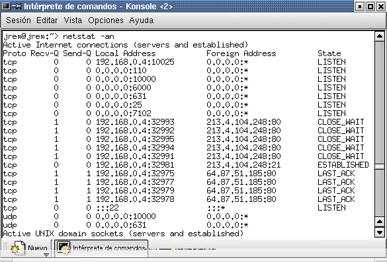Screen dimensions: 387x262
Task: Expand the Nuevo button dropdown arrow
Action: tap(46, 254)
